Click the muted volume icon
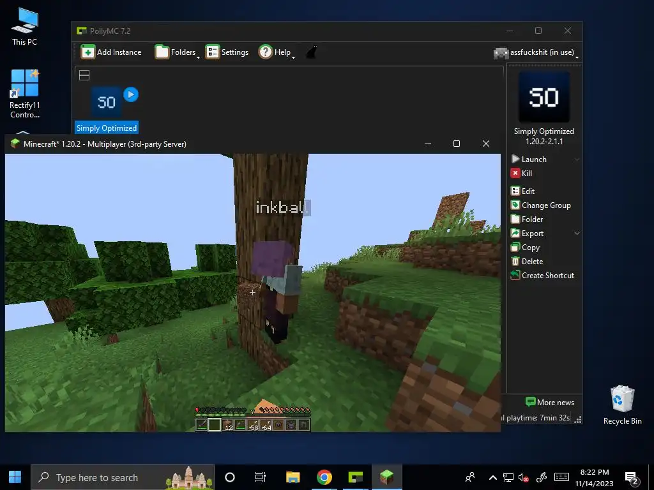The image size is (654, 490). pos(524,477)
